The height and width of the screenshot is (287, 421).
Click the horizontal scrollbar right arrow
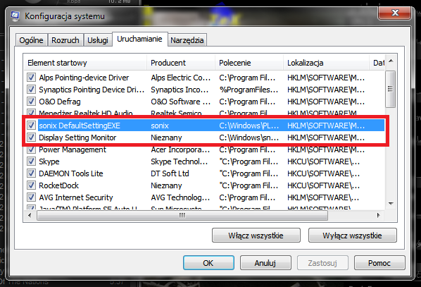(379, 215)
